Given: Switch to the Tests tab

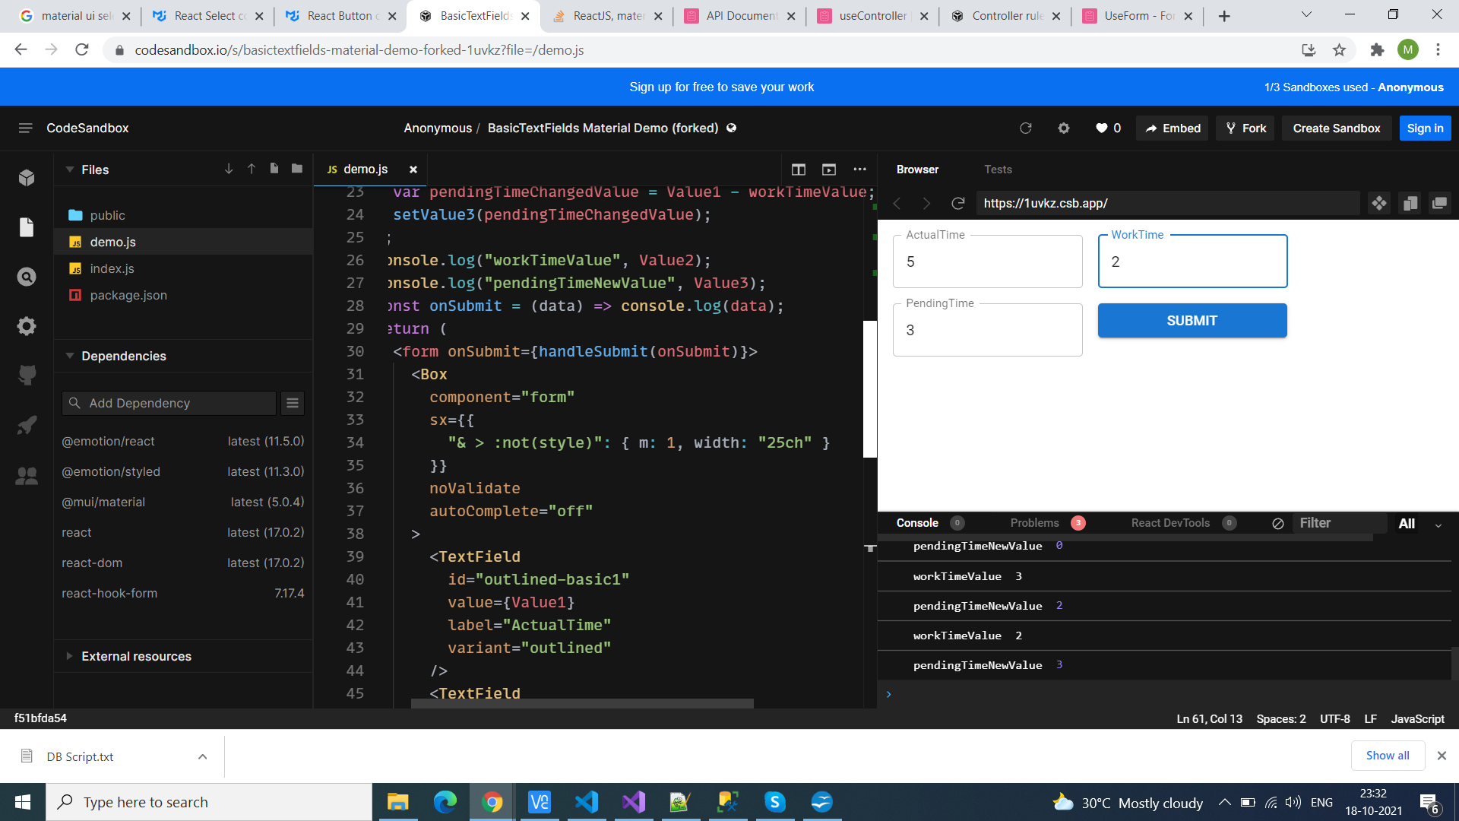Looking at the screenshot, I should 998,170.
